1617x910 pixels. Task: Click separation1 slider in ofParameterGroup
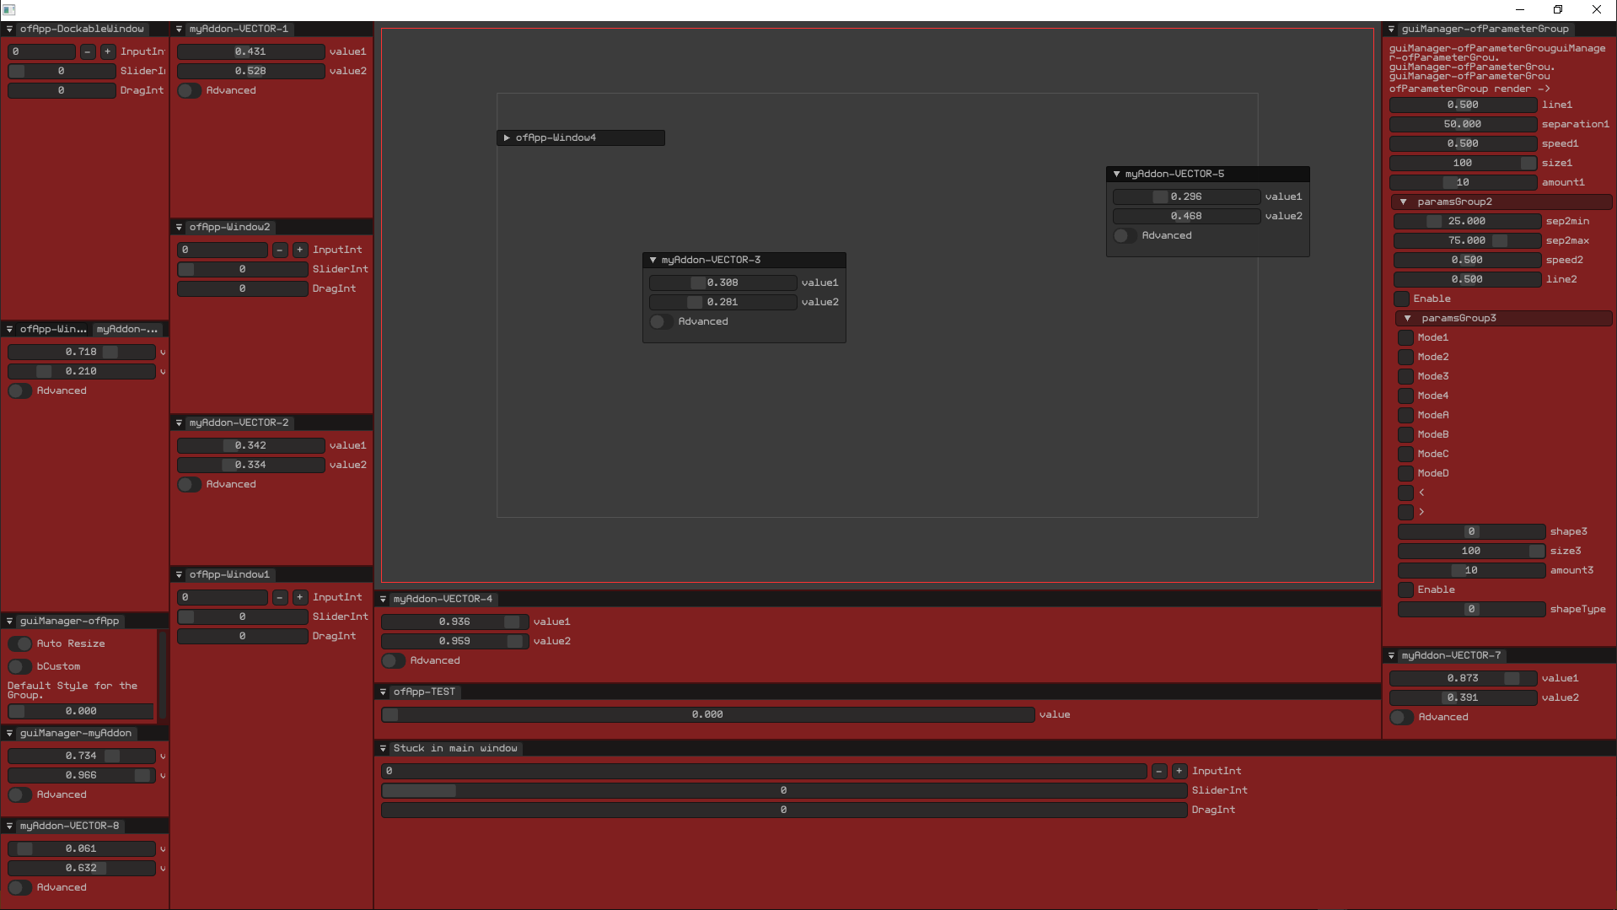pyautogui.click(x=1463, y=124)
